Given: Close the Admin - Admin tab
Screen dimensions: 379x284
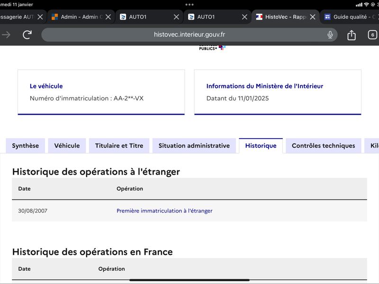Looking at the screenshot, I should 108,17.
